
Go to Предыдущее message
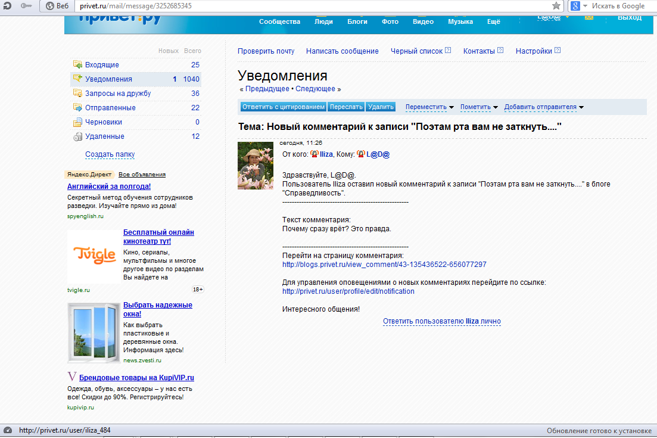(267, 88)
